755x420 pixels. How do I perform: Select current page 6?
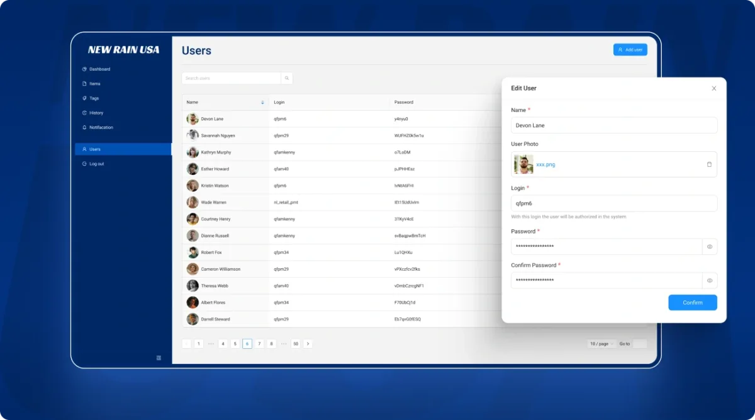click(x=247, y=344)
